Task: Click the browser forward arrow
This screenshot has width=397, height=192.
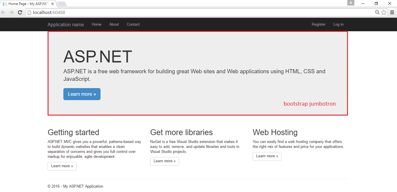Action: tap(11, 12)
